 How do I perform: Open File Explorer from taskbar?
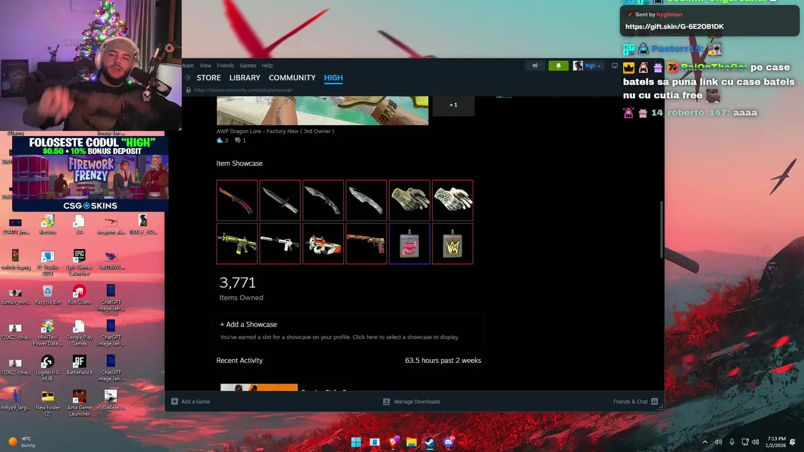[x=411, y=442]
